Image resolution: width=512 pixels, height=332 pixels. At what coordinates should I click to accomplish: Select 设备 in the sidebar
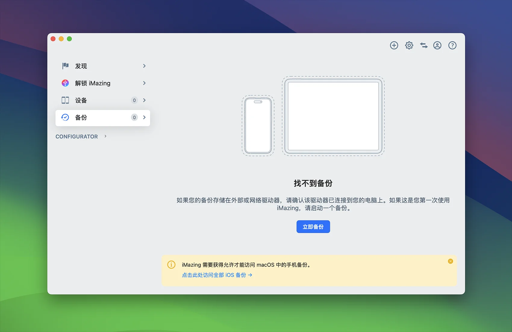103,100
